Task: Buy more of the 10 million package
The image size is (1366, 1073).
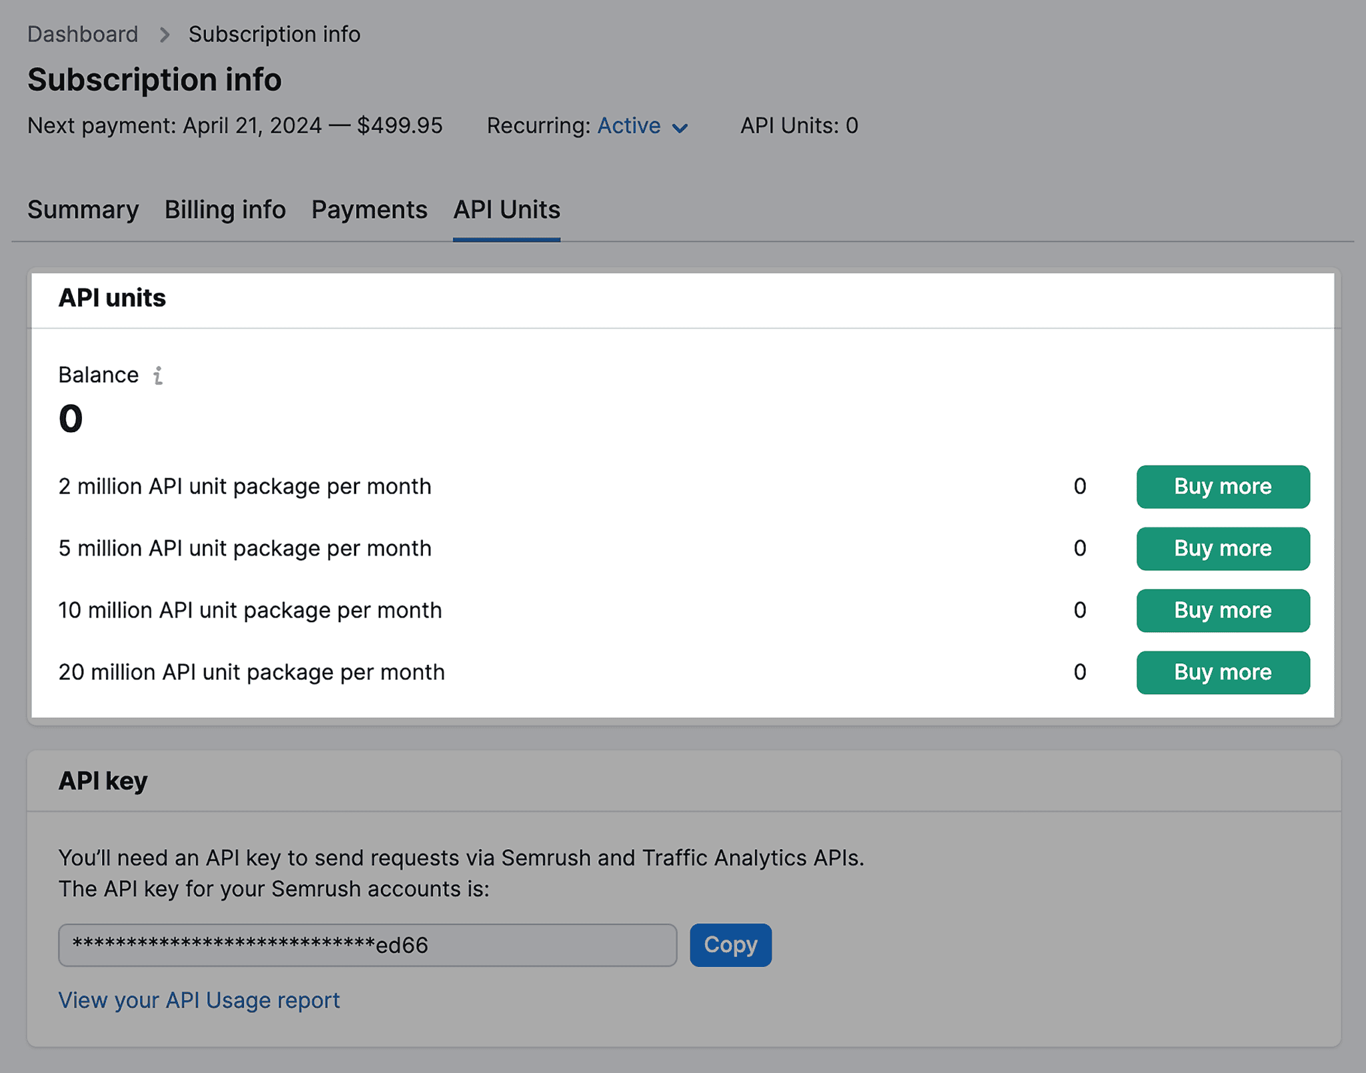Action: coord(1223,610)
